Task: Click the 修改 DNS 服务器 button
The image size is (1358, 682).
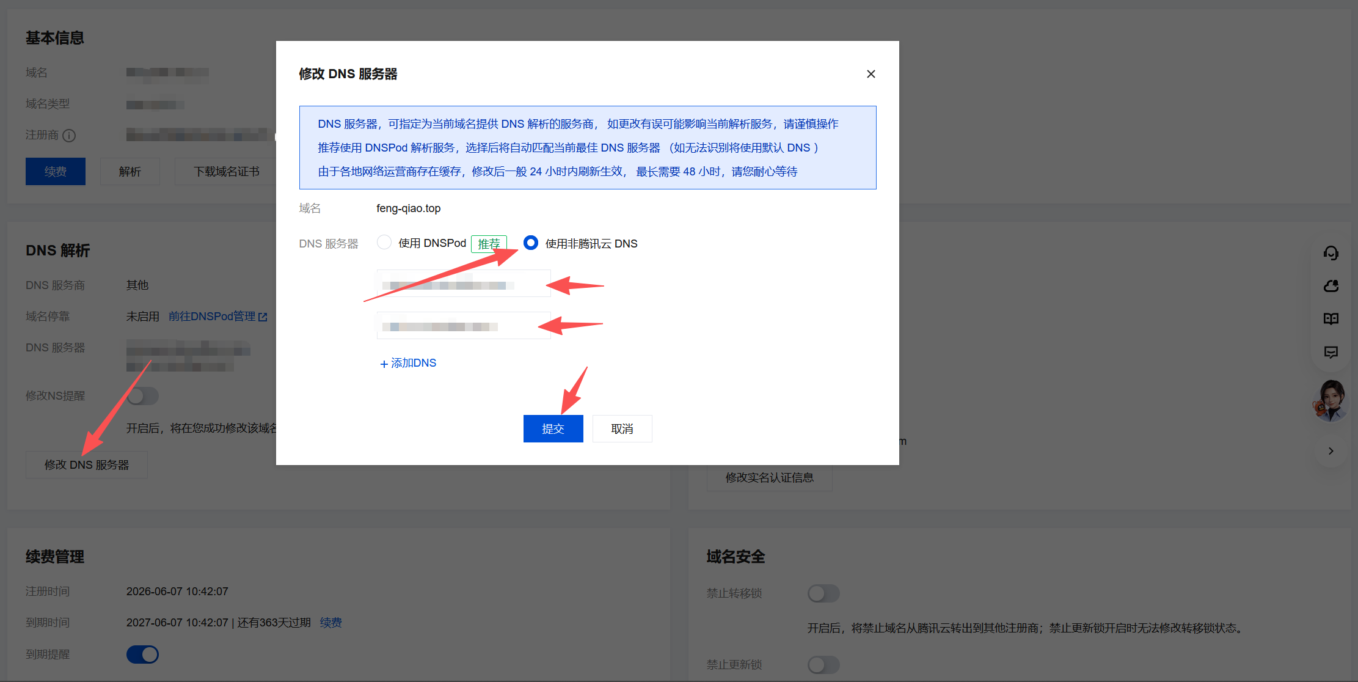Action: point(87,464)
